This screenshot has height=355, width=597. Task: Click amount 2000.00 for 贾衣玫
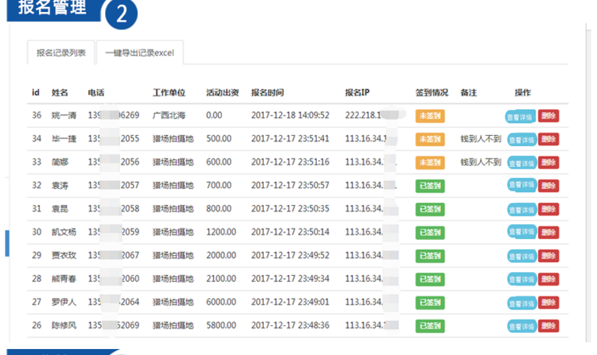click(x=222, y=255)
